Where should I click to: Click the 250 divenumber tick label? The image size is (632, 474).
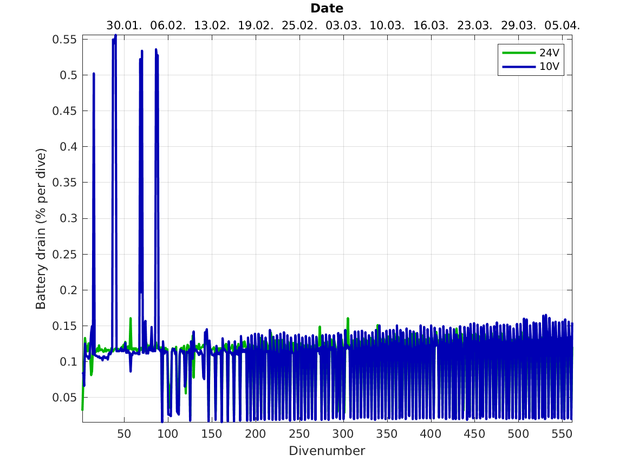(299, 434)
